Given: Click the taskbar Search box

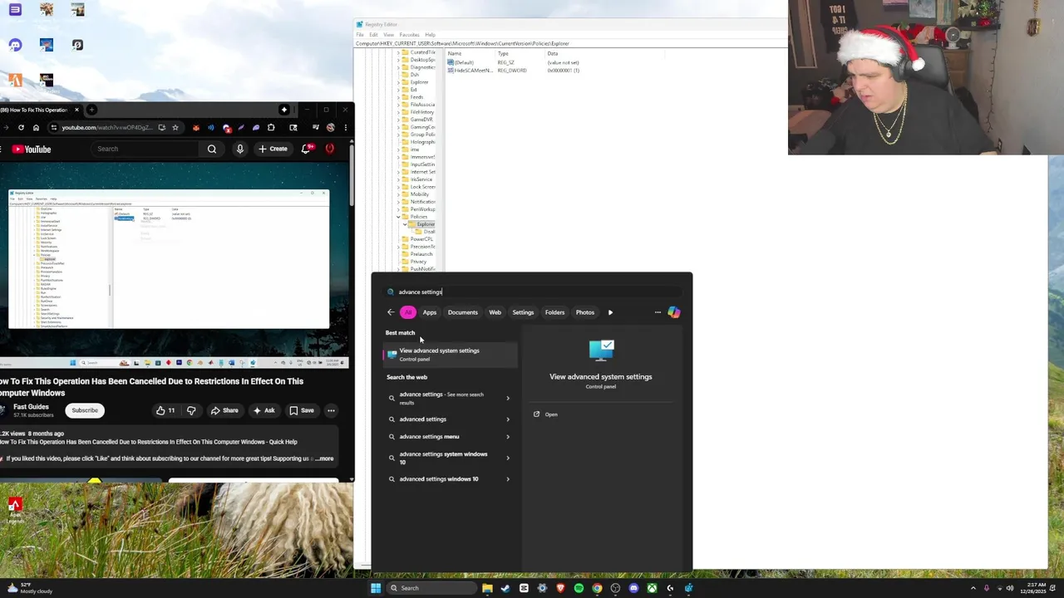Looking at the screenshot, I should click(x=431, y=588).
